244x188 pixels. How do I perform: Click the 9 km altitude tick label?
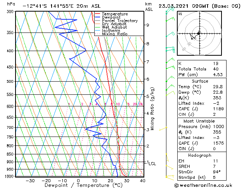pyautogui.click(x=148, y=25)
